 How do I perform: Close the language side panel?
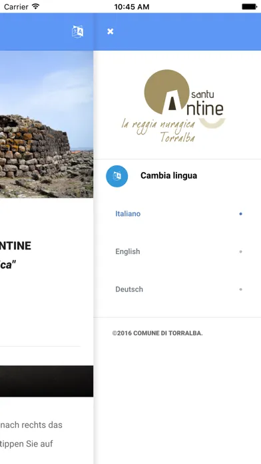click(111, 31)
